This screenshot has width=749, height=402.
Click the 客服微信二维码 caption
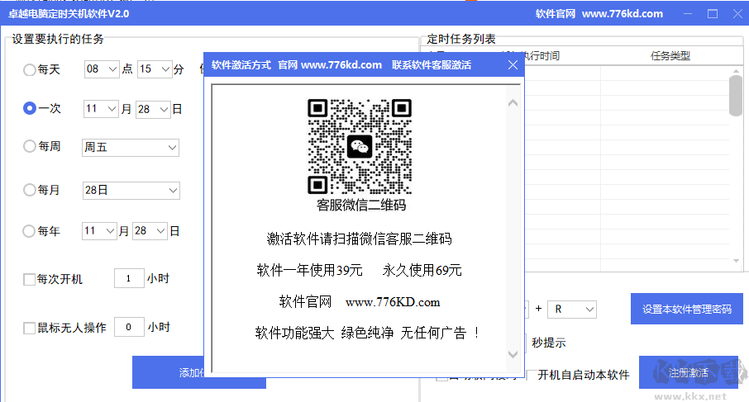pyautogui.click(x=361, y=205)
